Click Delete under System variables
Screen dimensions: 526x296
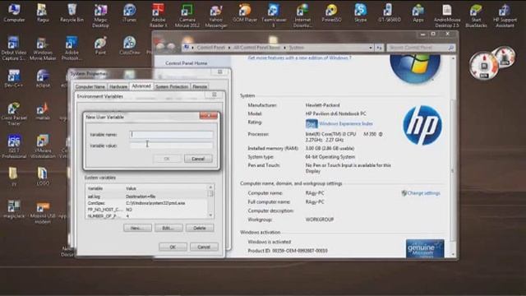click(200, 228)
